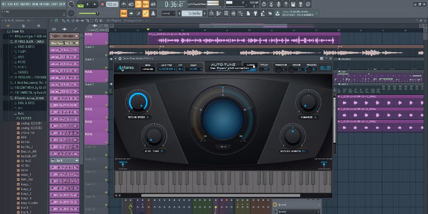The image size is (428, 214).
Task: Start playback with the play button
Action: tap(88, 4)
